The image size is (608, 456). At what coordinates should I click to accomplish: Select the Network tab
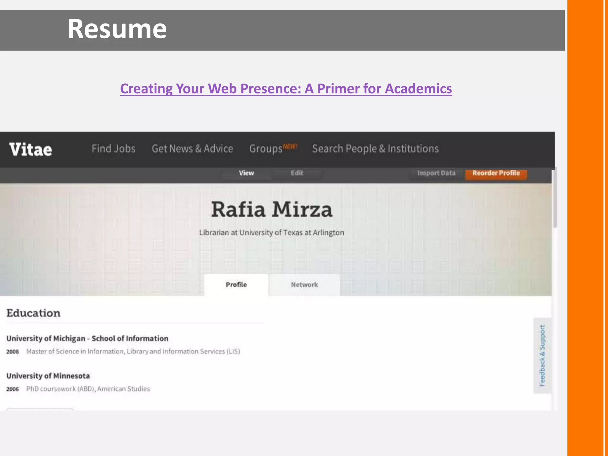pos(304,285)
